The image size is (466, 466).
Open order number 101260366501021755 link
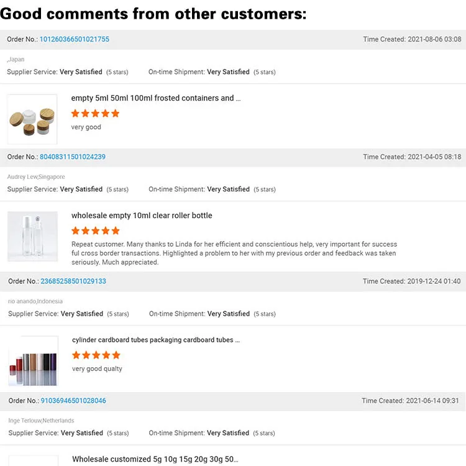pyautogui.click(x=74, y=39)
